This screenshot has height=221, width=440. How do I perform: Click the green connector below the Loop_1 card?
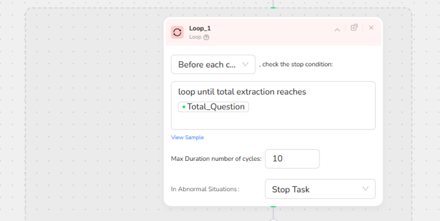pos(273,207)
